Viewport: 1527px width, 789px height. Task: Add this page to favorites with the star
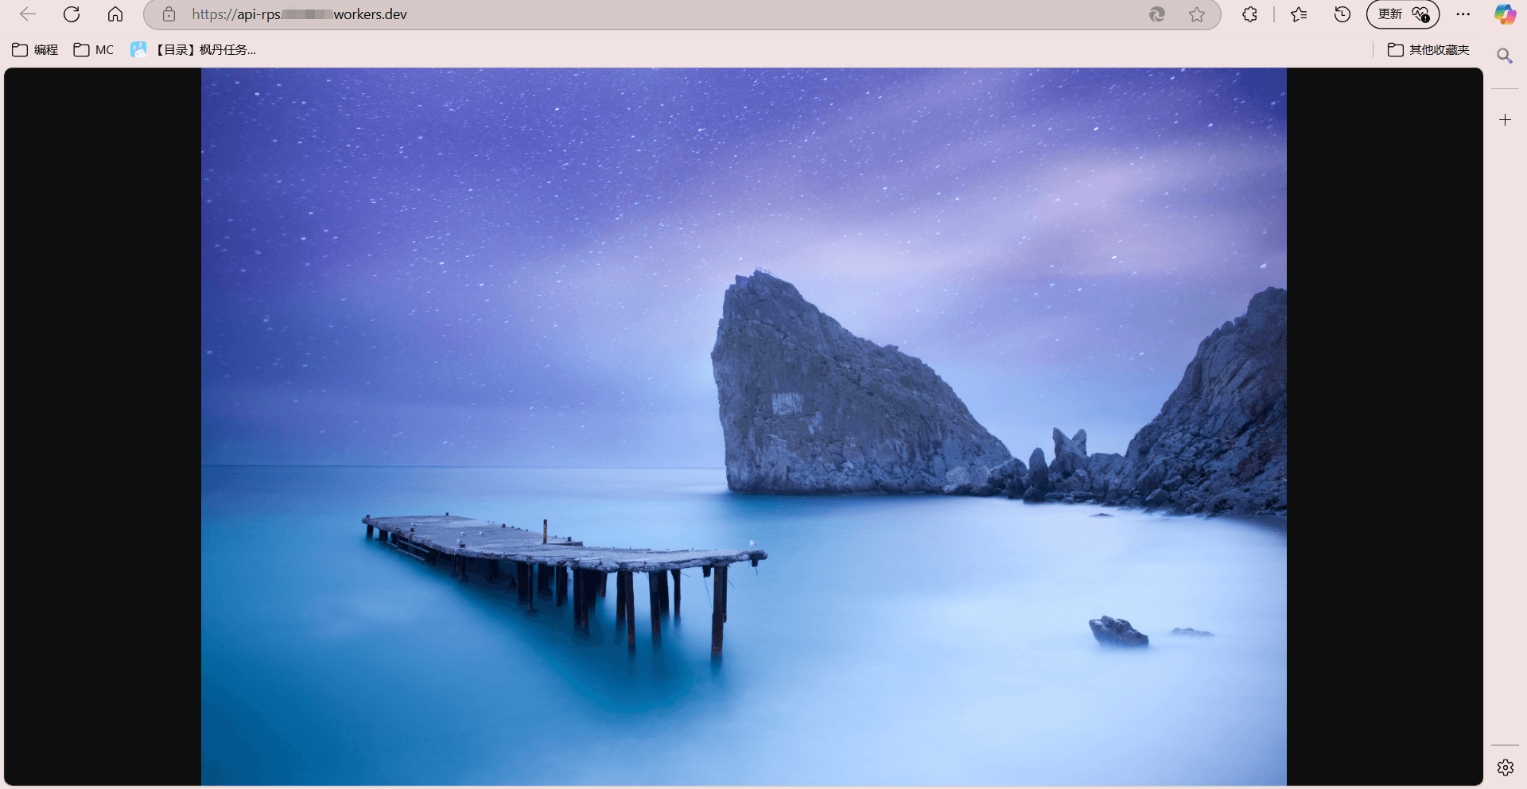1197,14
